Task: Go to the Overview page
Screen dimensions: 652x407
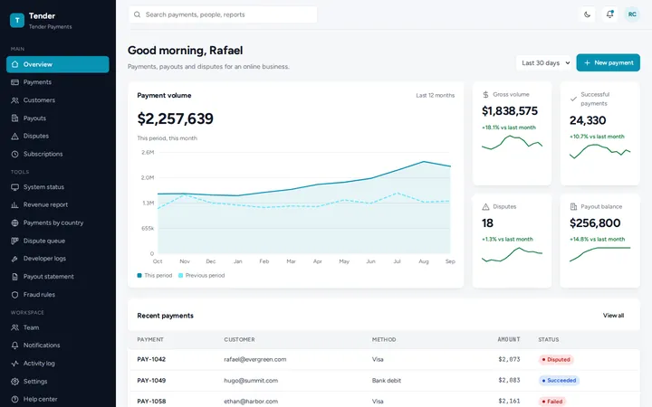Action: click(x=58, y=64)
